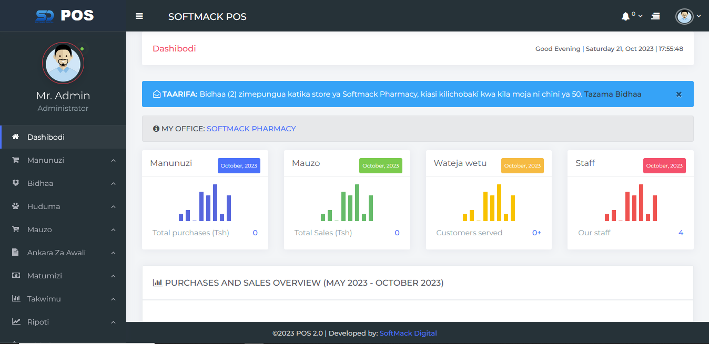
Task: Click the Huduma paw icon
Action: click(x=15, y=206)
